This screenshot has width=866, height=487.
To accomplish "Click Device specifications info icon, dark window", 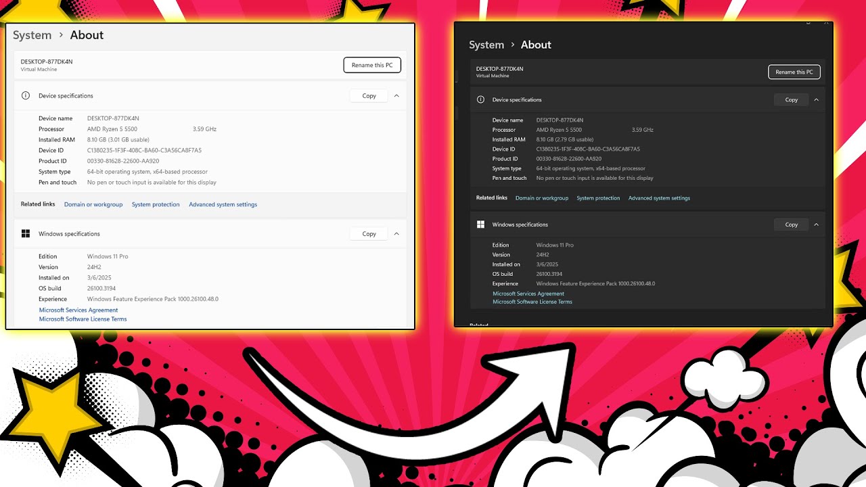I will coord(481,99).
